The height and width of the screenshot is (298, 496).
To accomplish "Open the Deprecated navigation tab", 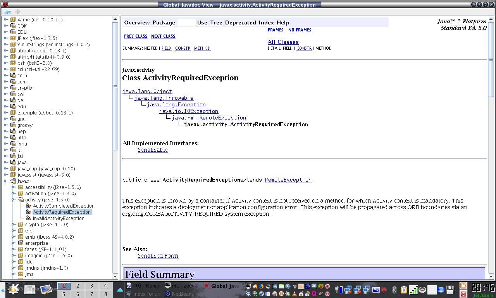I will [x=240, y=23].
